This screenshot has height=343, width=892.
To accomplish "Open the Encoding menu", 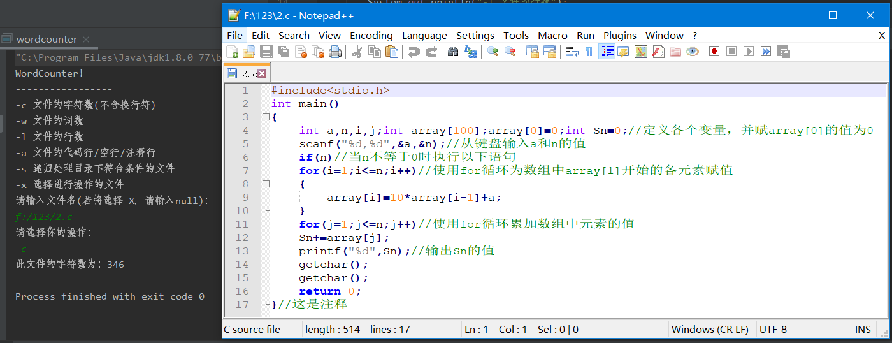I will pyautogui.click(x=371, y=36).
